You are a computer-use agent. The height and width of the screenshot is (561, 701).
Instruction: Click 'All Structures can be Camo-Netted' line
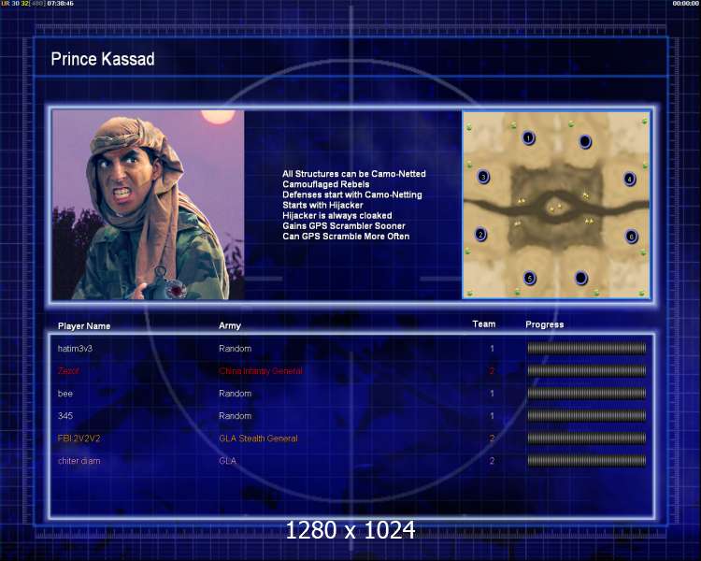pos(354,174)
